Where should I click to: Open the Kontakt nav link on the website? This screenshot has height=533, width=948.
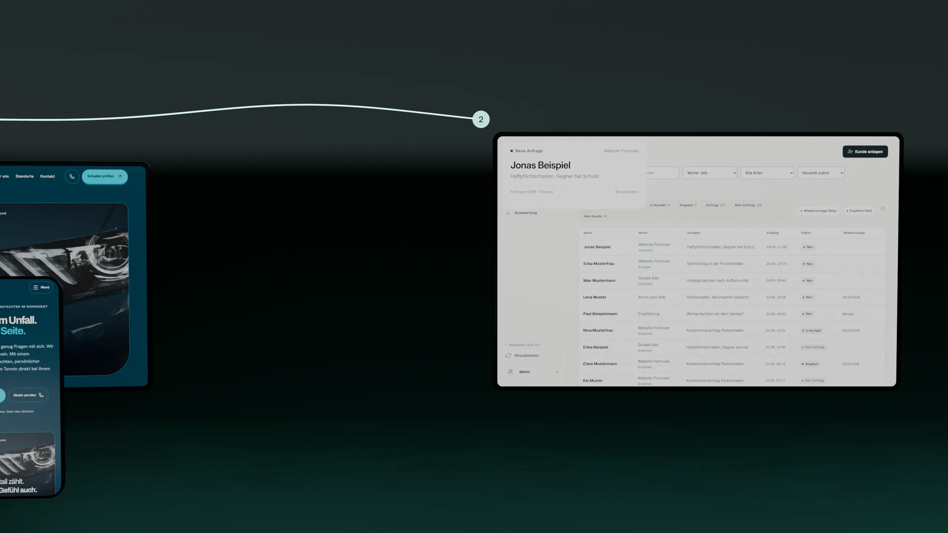pos(47,176)
